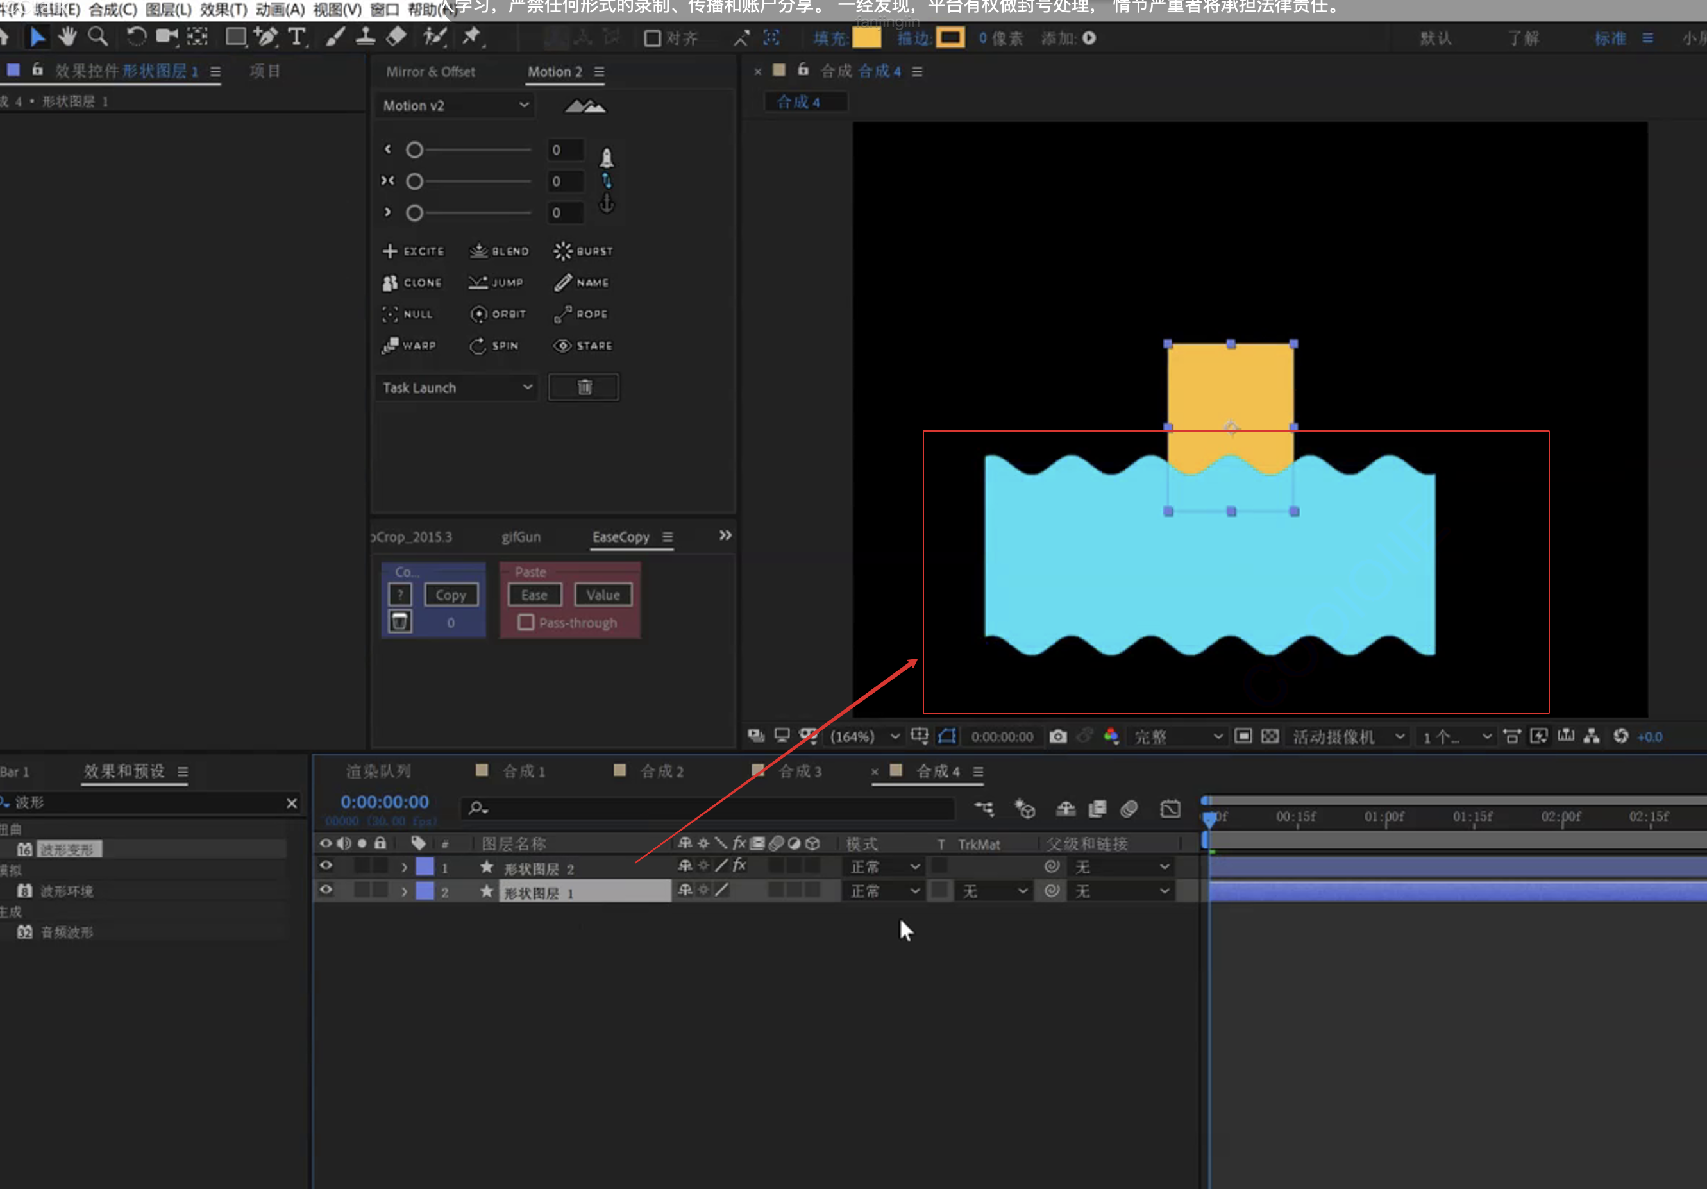Open the Task Launch dropdown
1707x1189 pixels.
click(456, 387)
